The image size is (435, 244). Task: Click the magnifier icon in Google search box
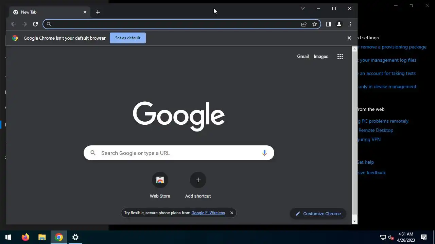click(93, 153)
